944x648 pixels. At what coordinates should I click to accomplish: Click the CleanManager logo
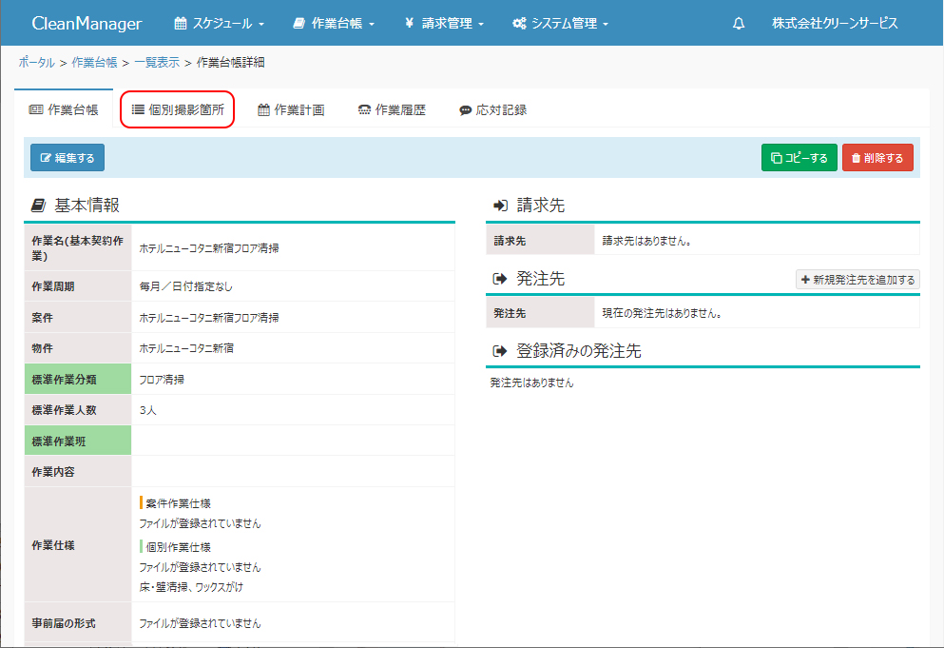pyautogui.click(x=87, y=24)
